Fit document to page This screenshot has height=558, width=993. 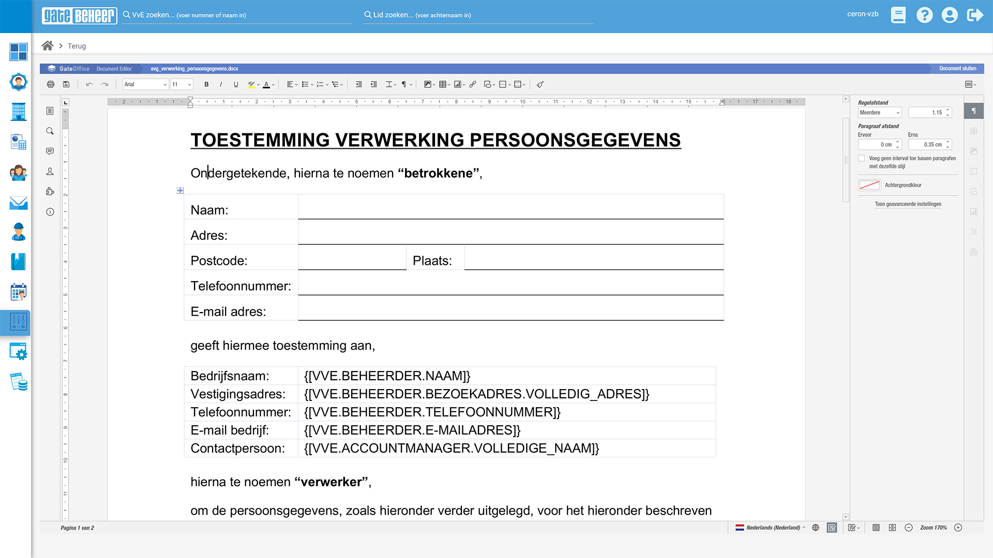876,528
